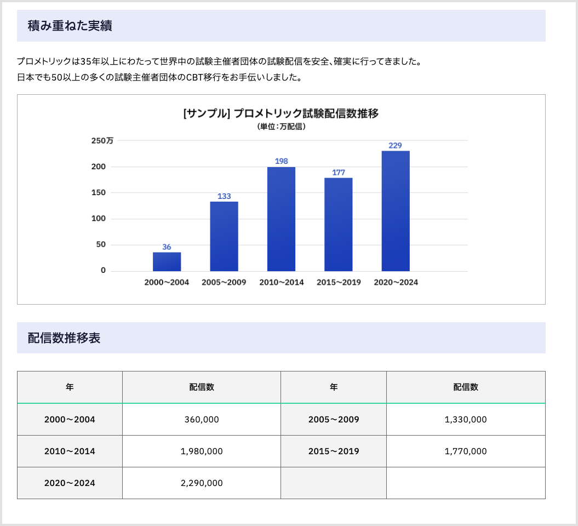
Task: Select the 2005~2009 bar in the chart
Action: [x=224, y=236]
